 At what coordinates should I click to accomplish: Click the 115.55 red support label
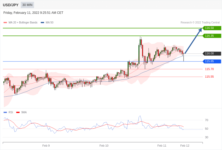[209, 77]
